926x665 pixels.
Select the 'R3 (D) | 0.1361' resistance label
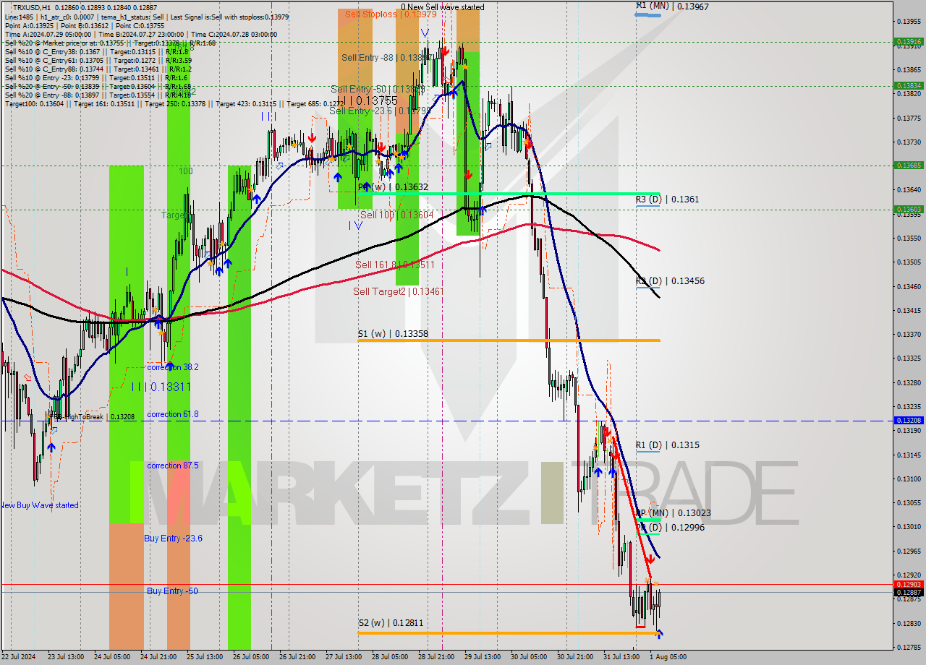[667, 199]
